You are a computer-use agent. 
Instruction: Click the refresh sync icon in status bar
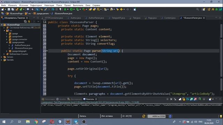click(x=144, y=116)
